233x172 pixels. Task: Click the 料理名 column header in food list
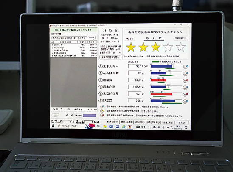(65, 42)
